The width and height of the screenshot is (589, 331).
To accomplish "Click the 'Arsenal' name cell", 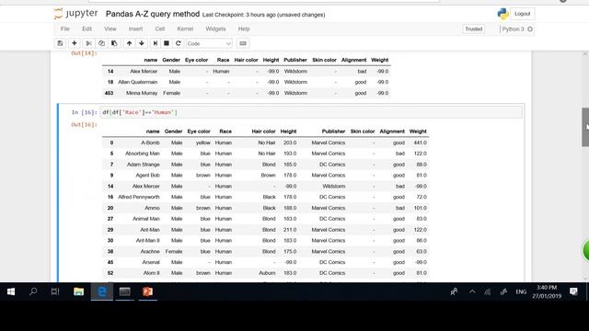I will (151, 262).
